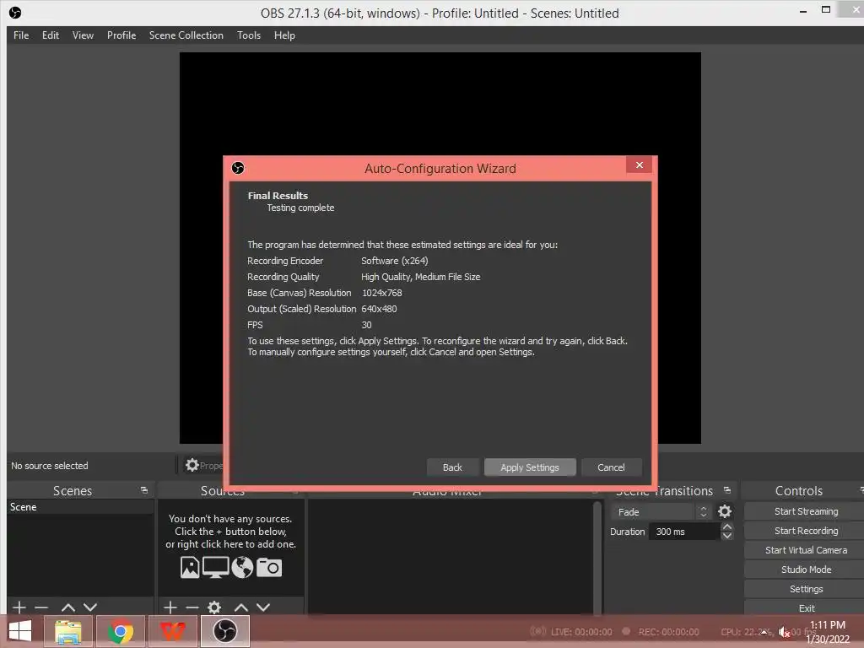
Task: Click the camera source icon
Action: (x=269, y=567)
